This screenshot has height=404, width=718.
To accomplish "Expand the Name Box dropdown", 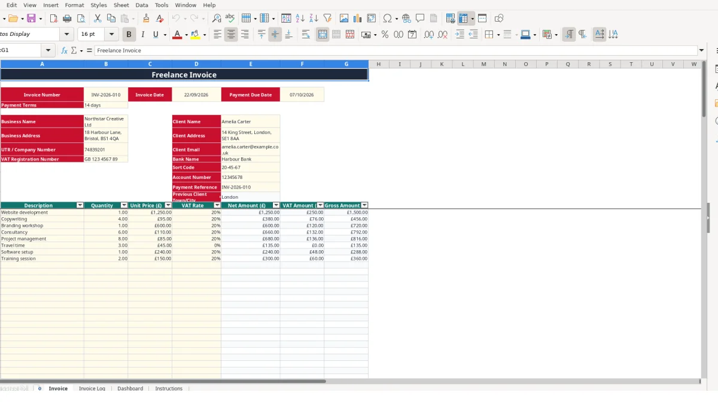I will click(48, 50).
